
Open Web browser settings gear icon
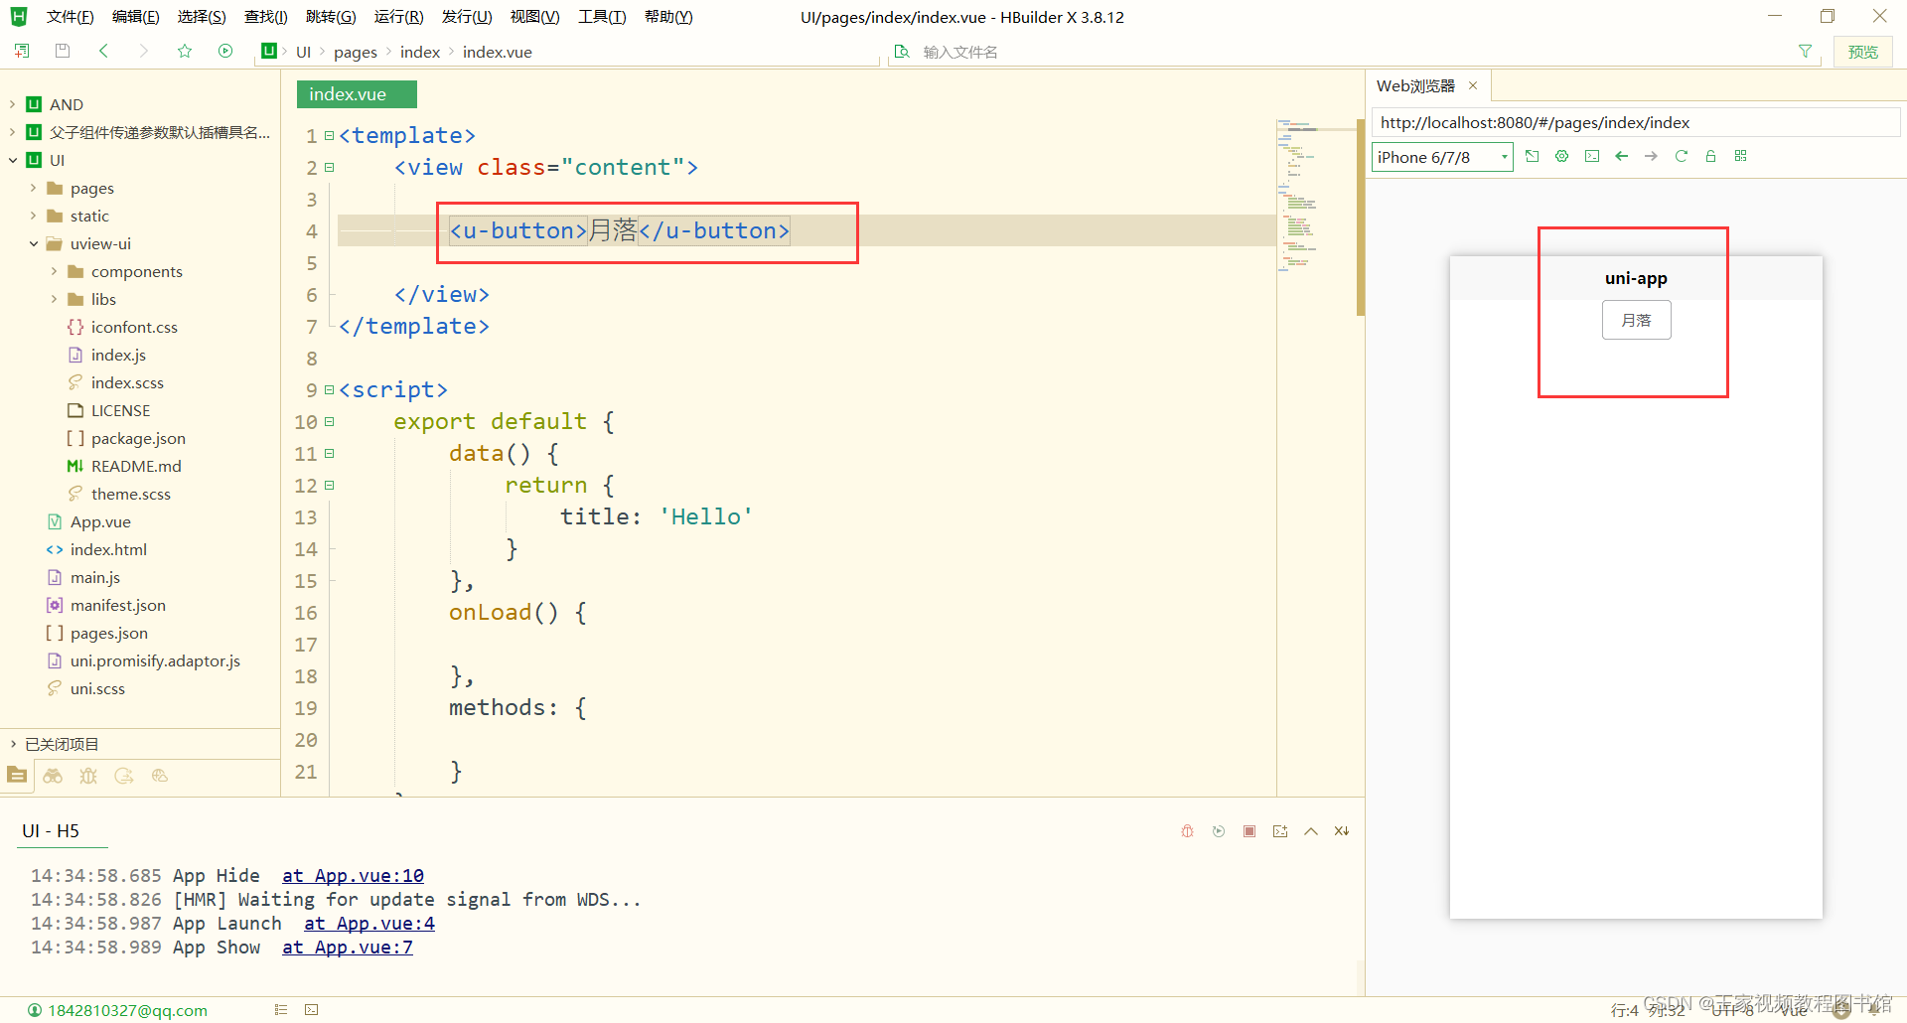coord(1562,156)
